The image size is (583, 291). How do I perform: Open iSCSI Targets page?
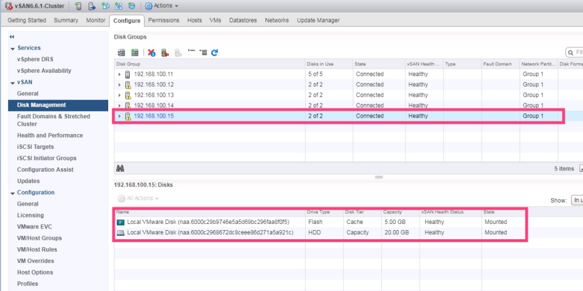click(x=35, y=147)
